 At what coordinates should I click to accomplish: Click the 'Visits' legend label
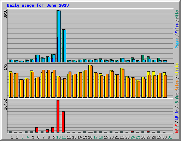pyautogui.click(x=177, y=69)
